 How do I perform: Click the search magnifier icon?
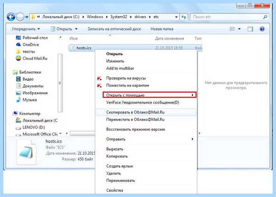265,17
